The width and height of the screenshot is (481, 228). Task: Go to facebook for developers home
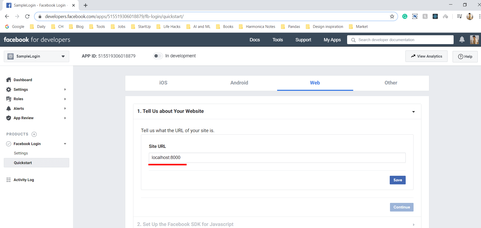point(37,40)
